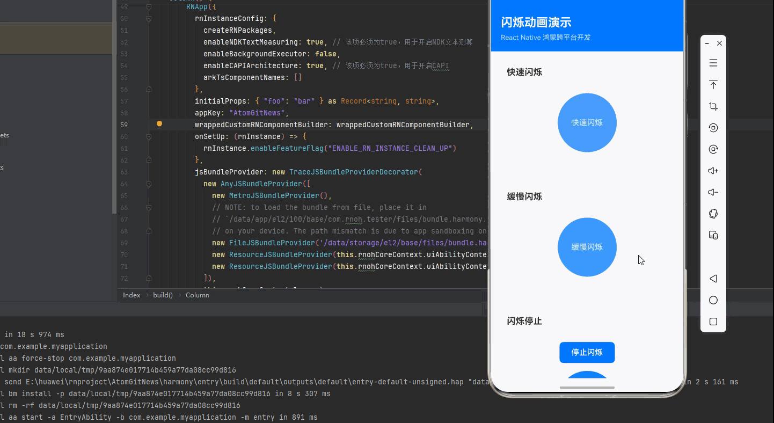
Task: Decrease emulator volume with speaker minus icon
Action: pyautogui.click(x=713, y=192)
